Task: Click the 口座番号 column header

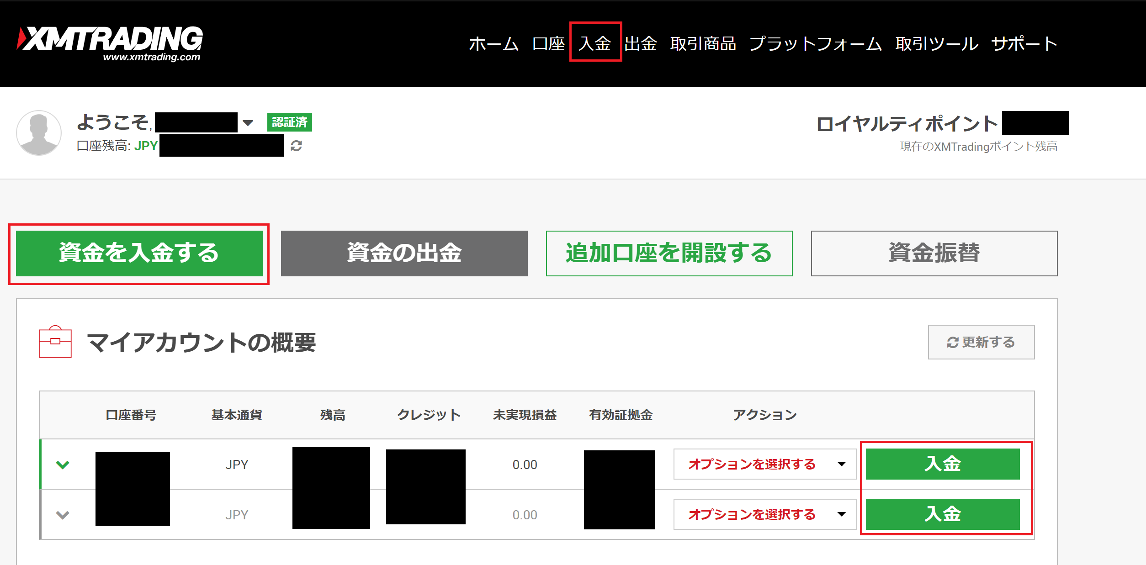Action: tap(131, 415)
